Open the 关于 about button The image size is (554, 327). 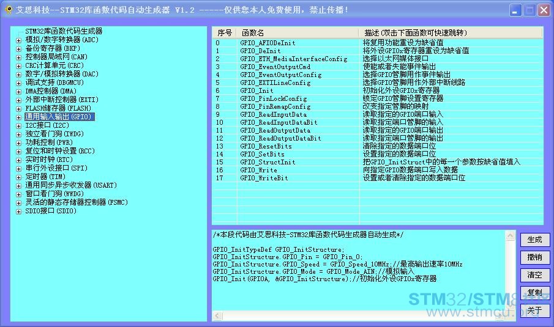click(535, 310)
